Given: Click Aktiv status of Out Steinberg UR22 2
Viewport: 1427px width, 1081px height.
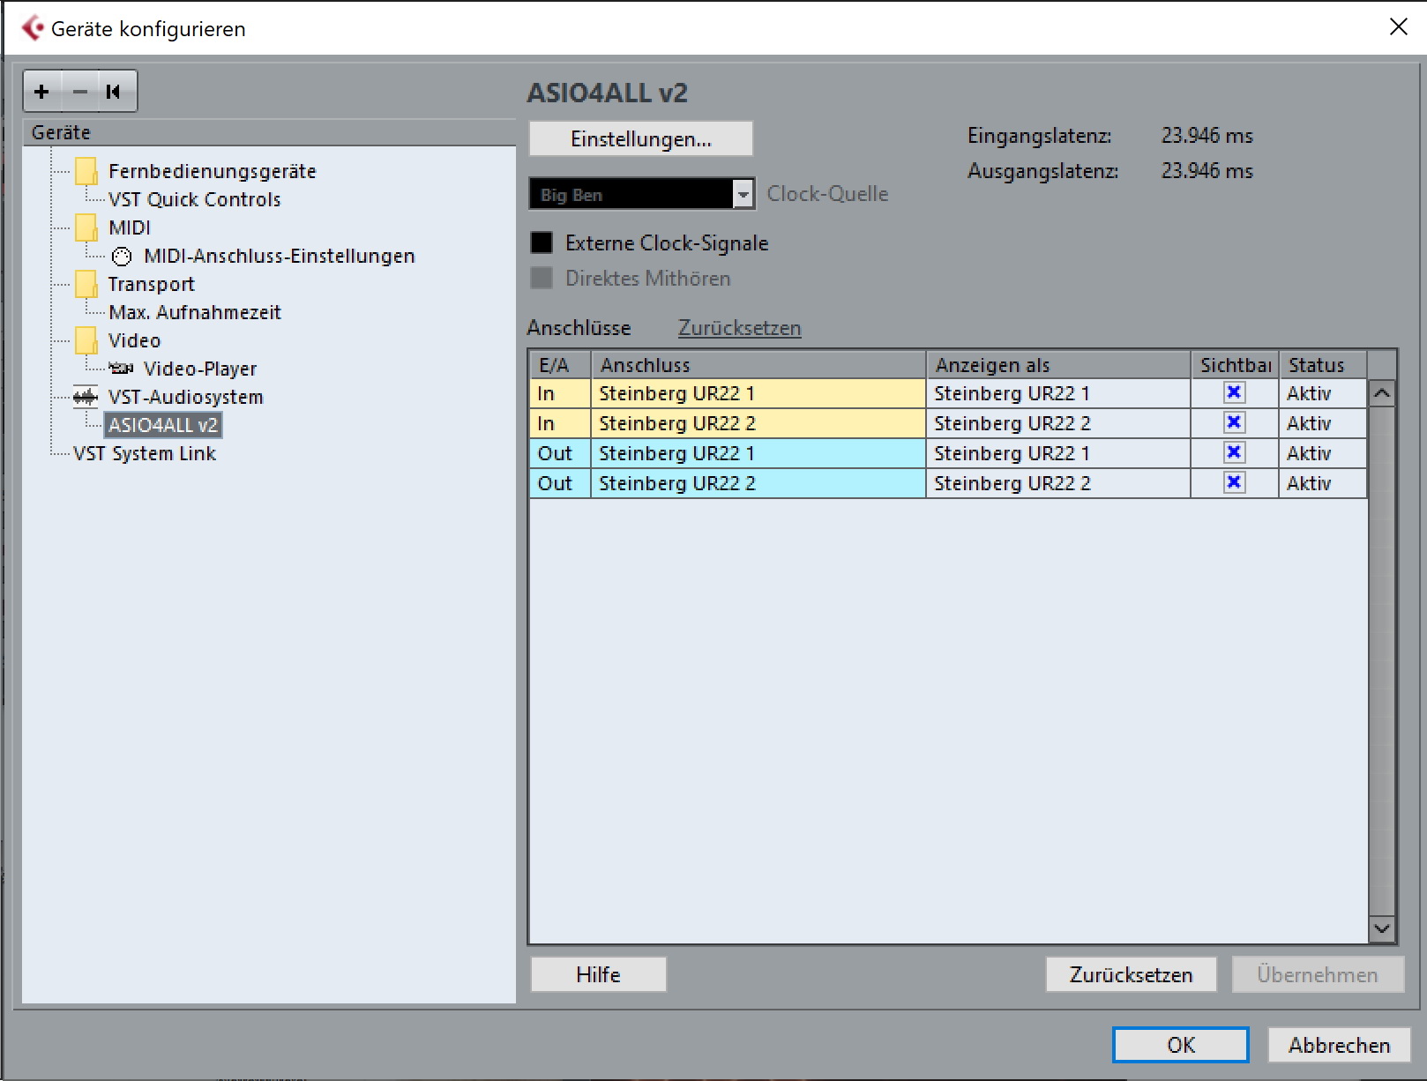Looking at the screenshot, I should coord(1323,483).
